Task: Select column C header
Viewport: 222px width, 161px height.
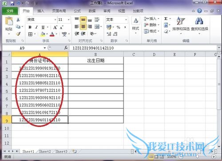Action: [x=134, y=55]
